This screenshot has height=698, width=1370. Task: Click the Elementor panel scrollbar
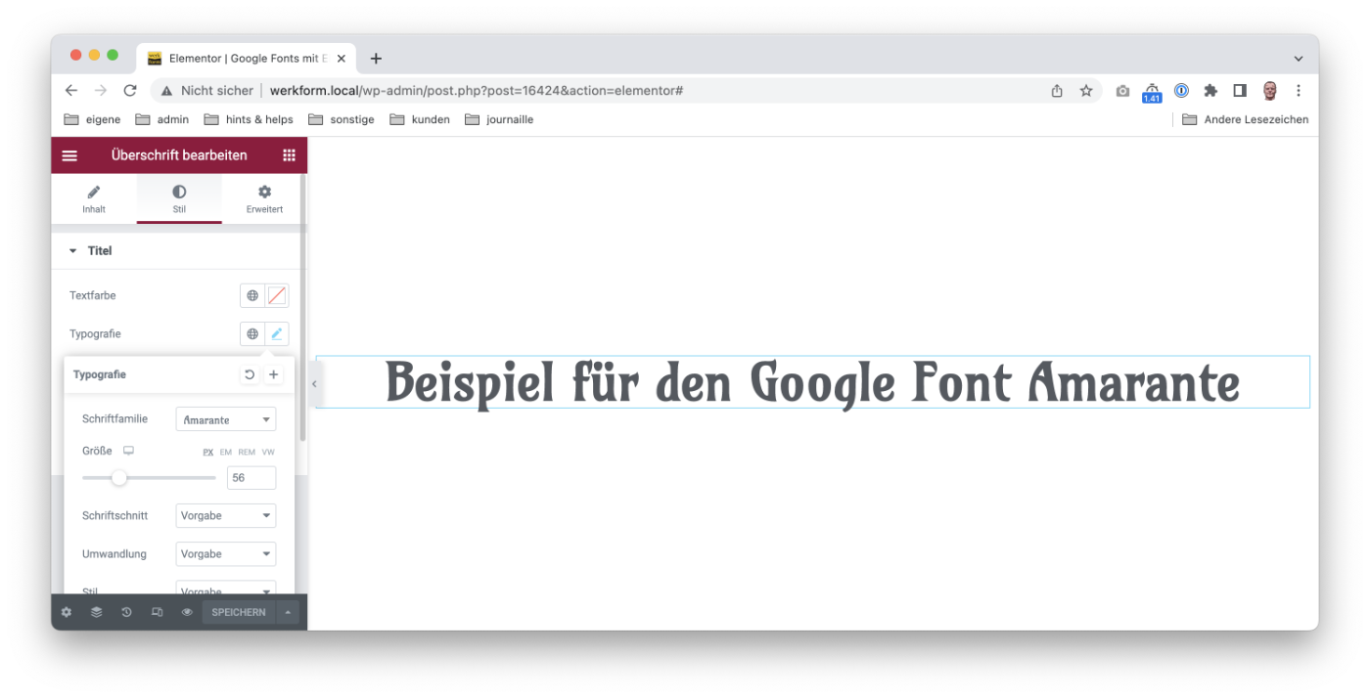click(x=303, y=308)
